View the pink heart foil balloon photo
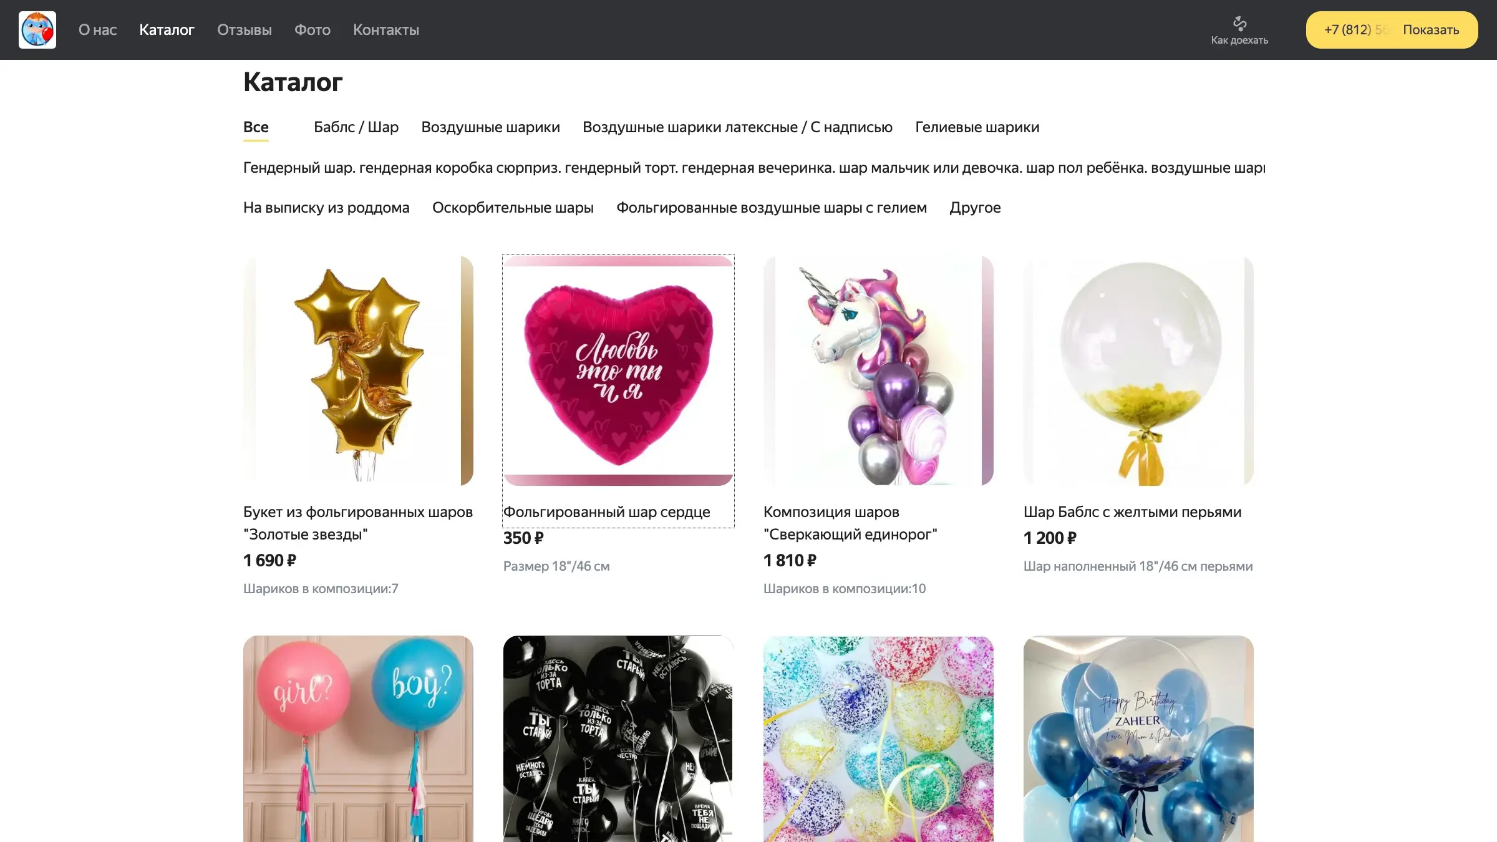Screen dimensions: 1497x842 (x=618, y=370)
